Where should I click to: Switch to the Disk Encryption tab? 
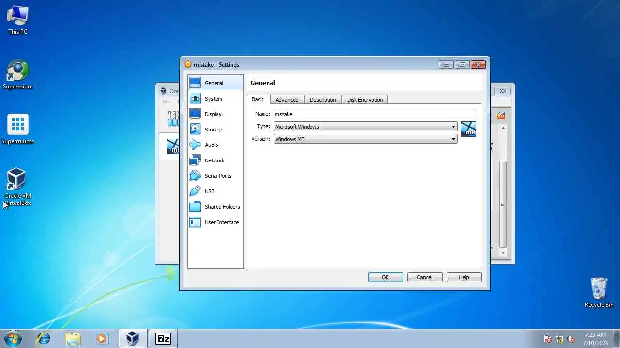coord(365,100)
